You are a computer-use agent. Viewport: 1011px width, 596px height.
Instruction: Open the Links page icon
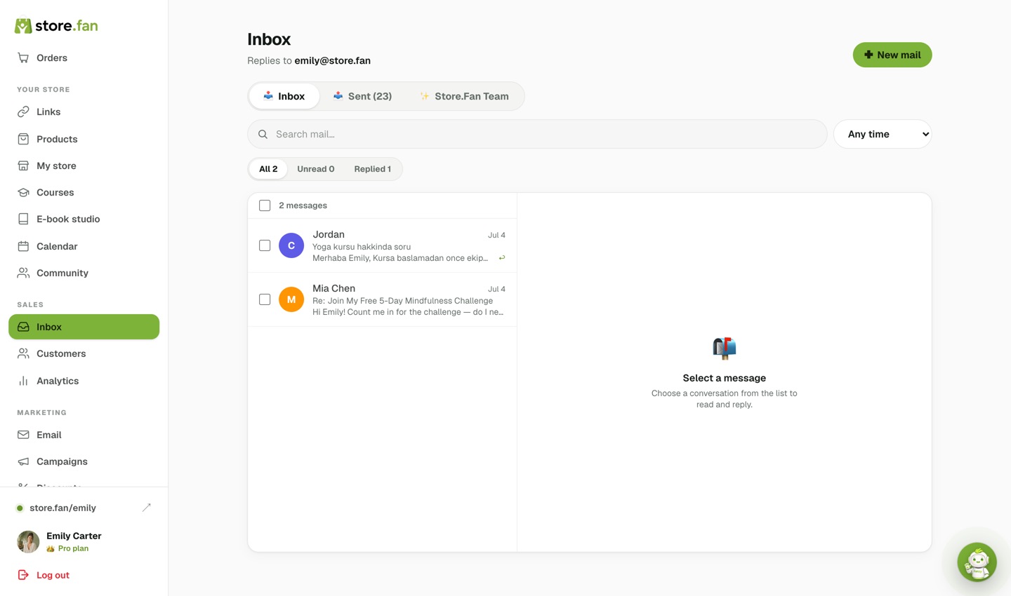tap(23, 112)
